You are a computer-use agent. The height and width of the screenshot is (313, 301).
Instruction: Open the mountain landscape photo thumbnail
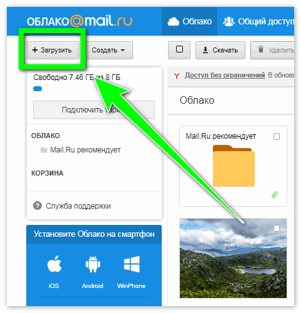(x=233, y=258)
